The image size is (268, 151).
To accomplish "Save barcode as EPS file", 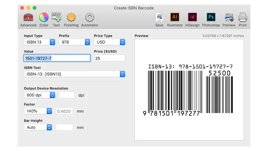I will click(159, 19).
